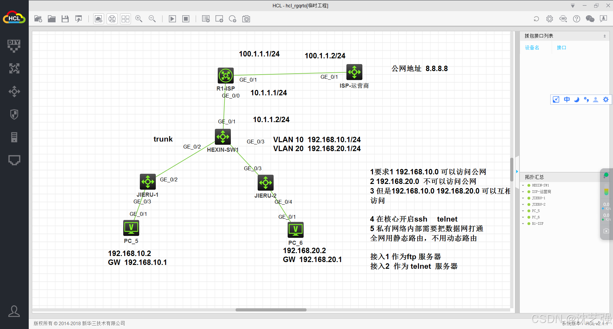
Task: Open the title bar dropdown menu arrow
Action: pyautogui.click(x=573, y=6)
